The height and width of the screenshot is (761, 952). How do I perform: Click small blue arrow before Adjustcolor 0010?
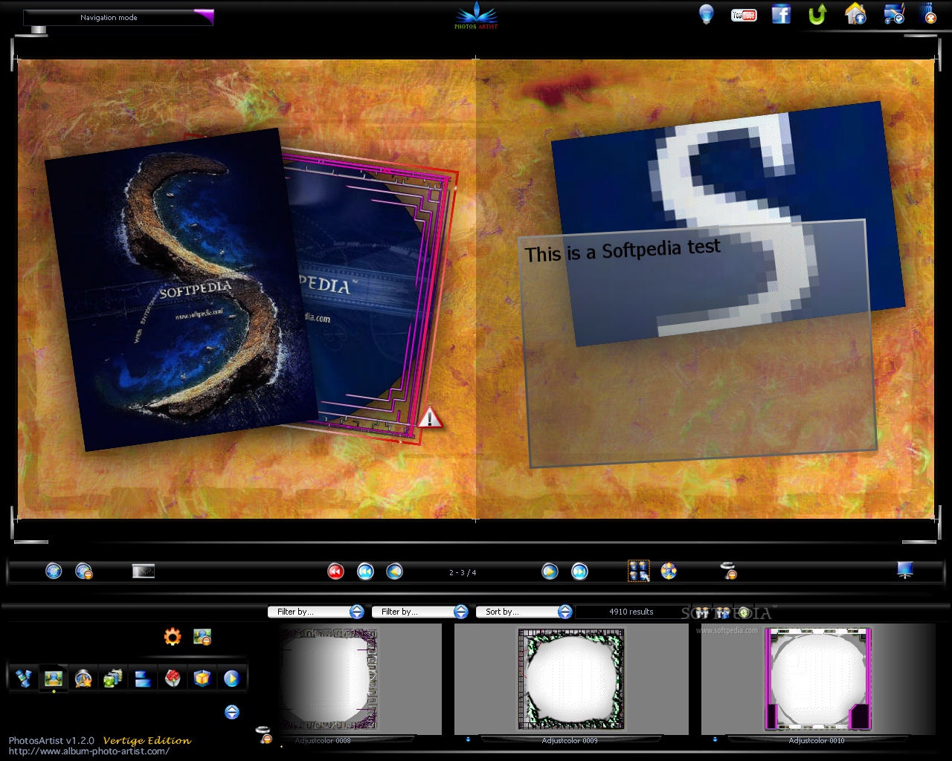[715, 739]
